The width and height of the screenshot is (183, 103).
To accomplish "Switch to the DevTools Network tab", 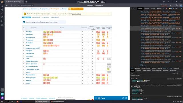I will [x=159, y=9].
